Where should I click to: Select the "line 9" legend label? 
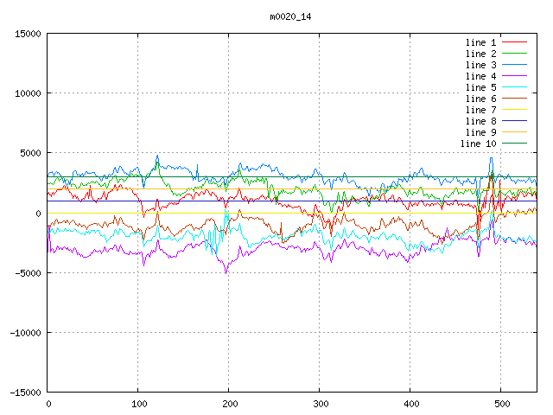[480, 132]
